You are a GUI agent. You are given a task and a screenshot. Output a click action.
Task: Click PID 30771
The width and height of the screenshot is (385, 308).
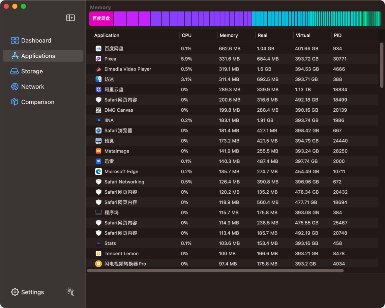pos(340,59)
